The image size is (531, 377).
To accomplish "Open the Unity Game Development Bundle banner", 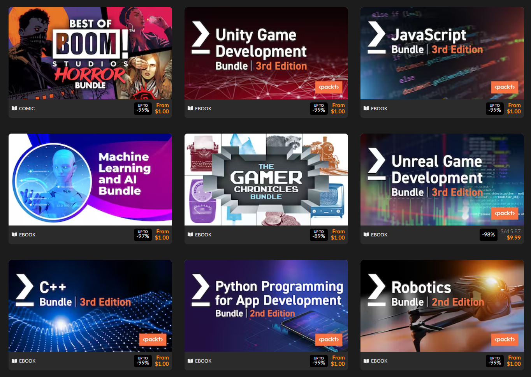I will (x=266, y=53).
